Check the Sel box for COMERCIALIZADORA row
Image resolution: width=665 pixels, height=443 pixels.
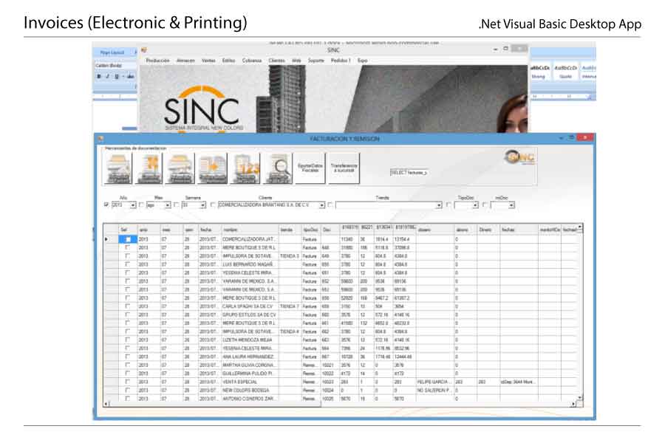click(128, 240)
